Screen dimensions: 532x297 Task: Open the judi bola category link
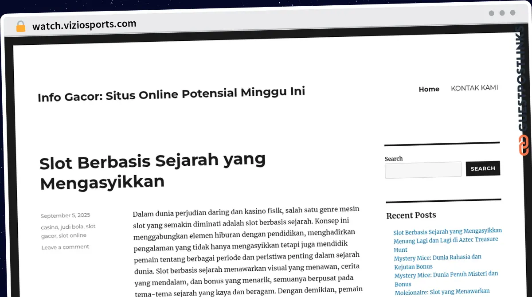[72, 227]
